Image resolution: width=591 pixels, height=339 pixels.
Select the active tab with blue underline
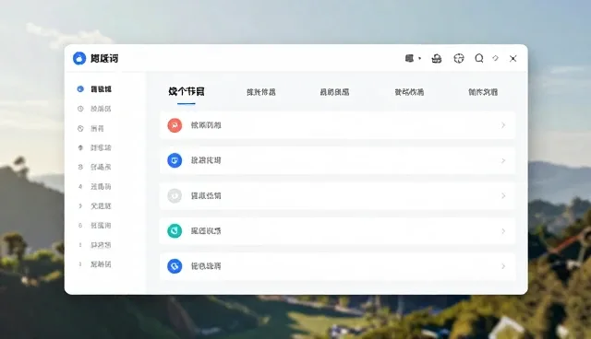(187, 92)
